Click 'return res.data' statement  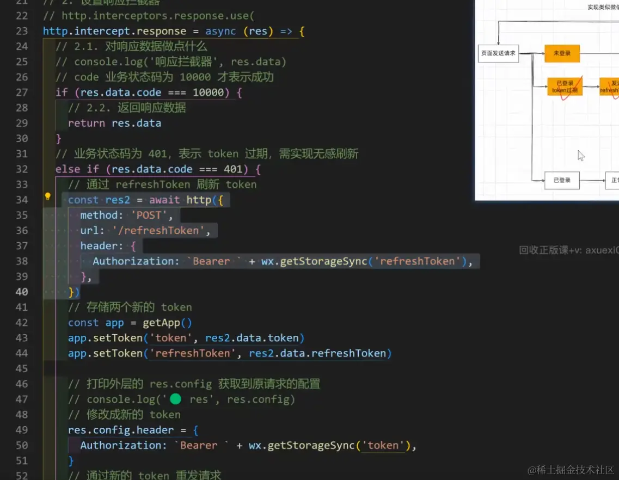click(114, 123)
